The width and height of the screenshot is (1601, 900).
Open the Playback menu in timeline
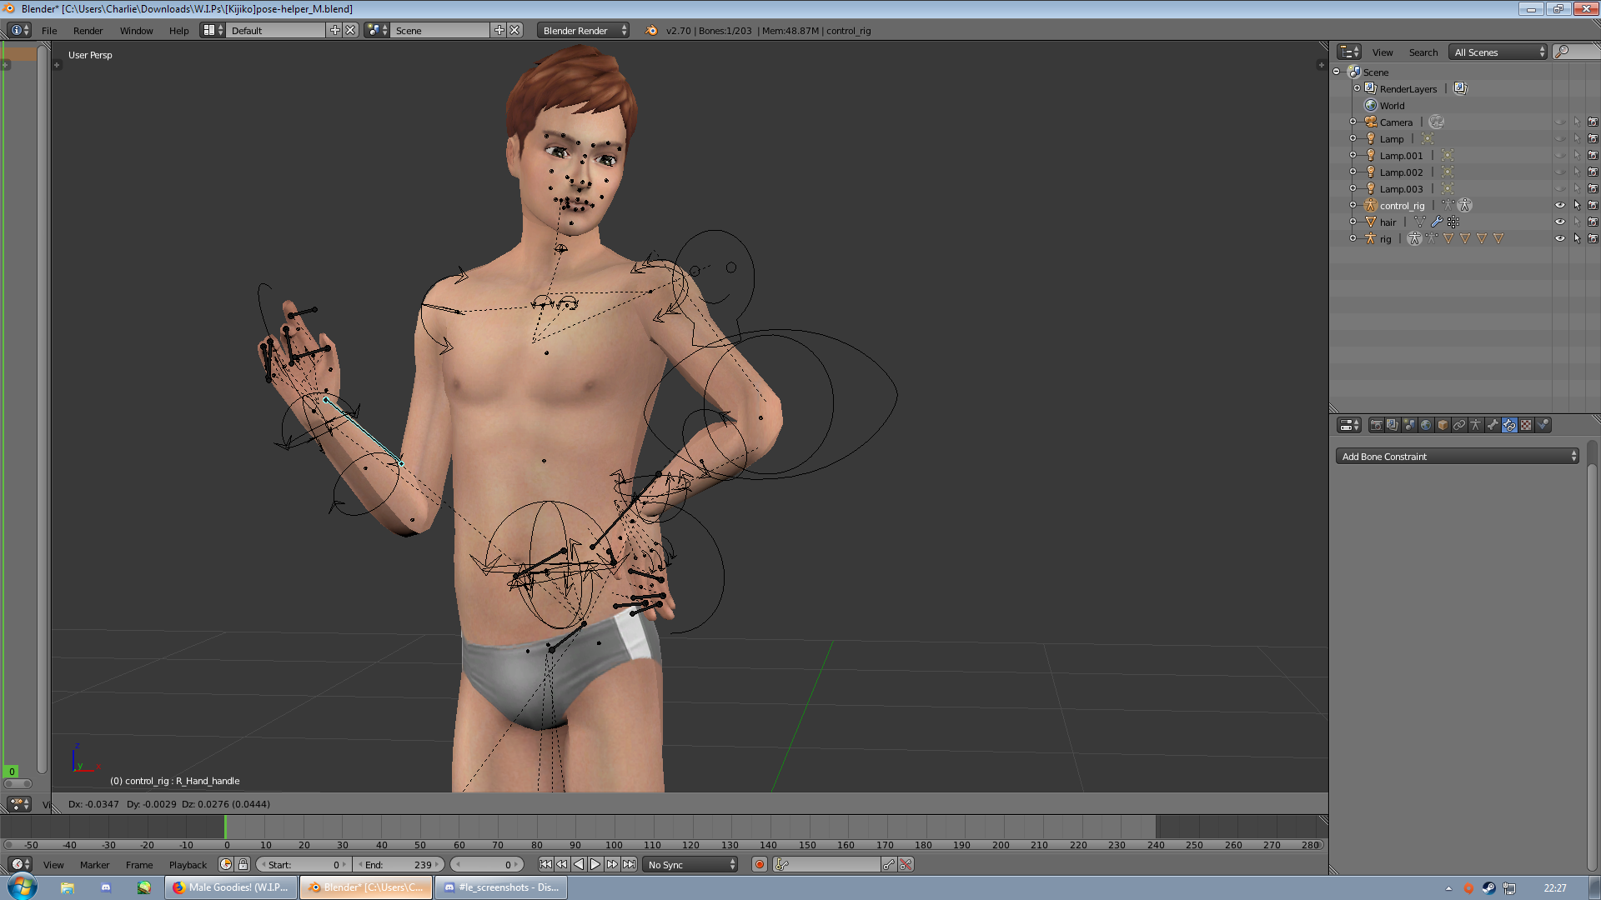[x=188, y=865]
